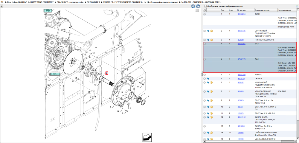
Task: Click the big arrow icon below the diagram
Action: pyautogui.click(x=147, y=137)
